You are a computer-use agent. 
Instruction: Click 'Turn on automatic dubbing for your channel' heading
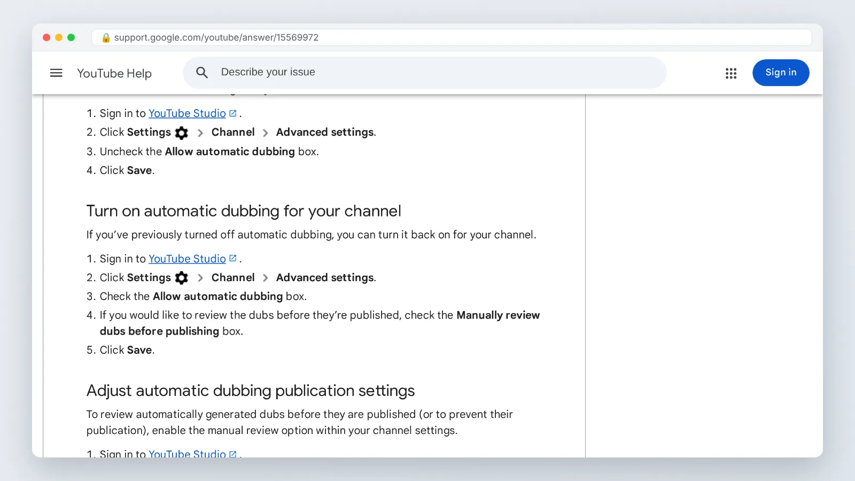point(244,211)
